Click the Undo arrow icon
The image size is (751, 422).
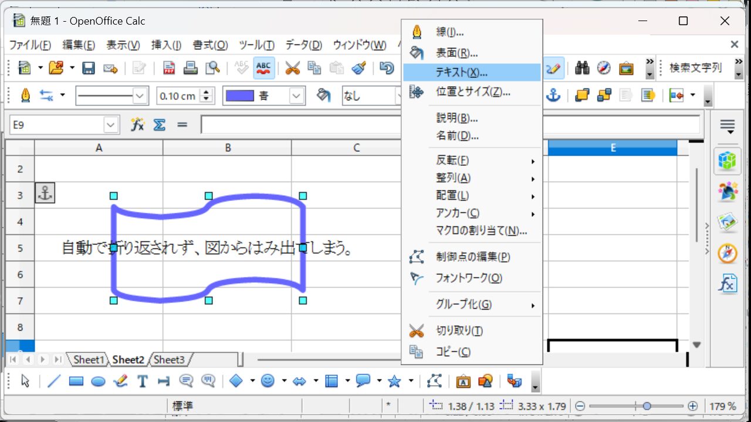[387, 68]
